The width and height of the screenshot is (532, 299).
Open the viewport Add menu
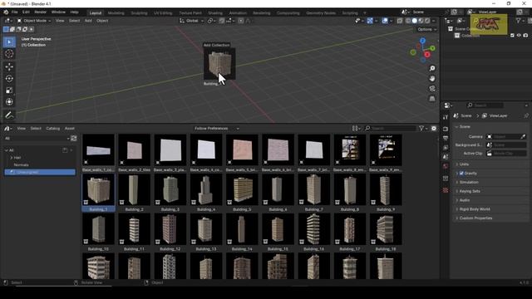click(x=88, y=21)
